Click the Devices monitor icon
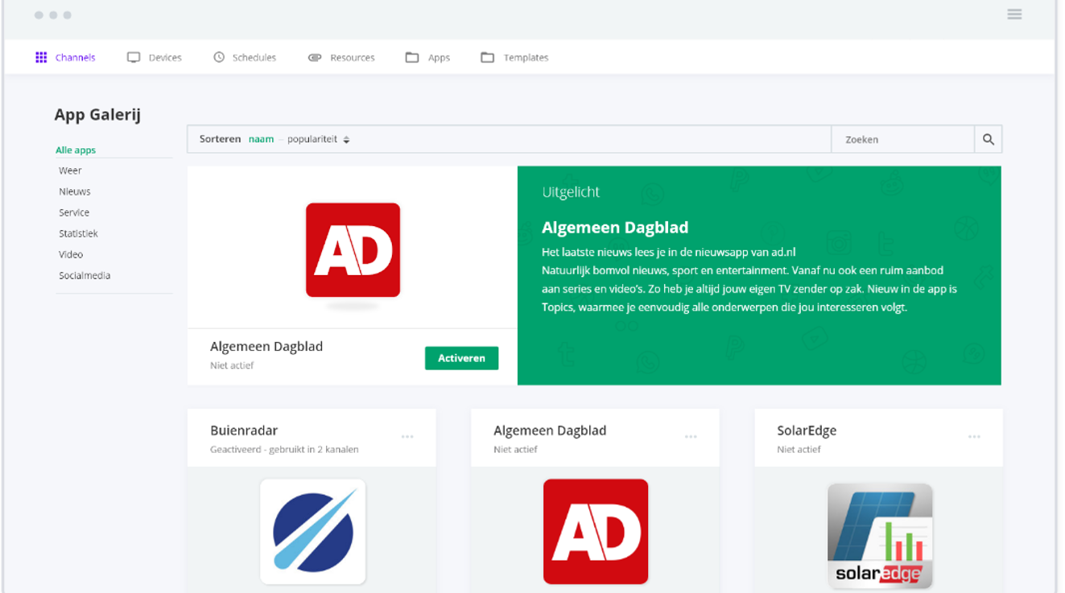This screenshot has height=593, width=1065. [134, 57]
